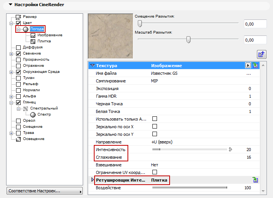Expand the Трава tree node

(x=11, y=133)
